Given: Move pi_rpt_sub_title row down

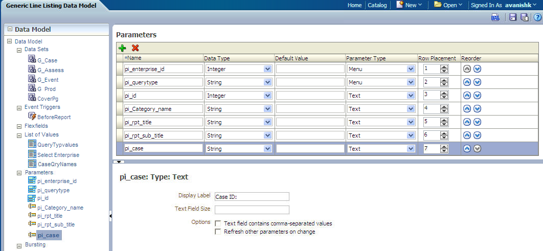Looking at the screenshot, I should click(x=477, y=135).
